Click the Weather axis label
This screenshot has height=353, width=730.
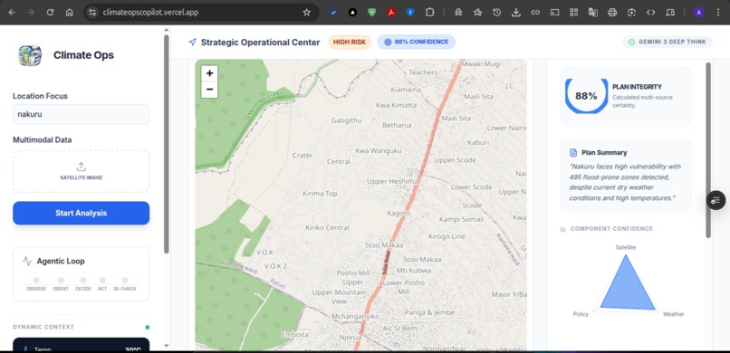[x=673, y=314]
